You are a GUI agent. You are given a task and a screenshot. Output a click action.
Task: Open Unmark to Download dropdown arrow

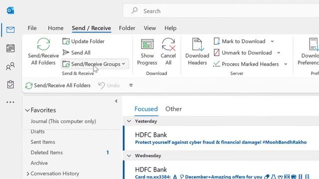[x=279, y=53]
